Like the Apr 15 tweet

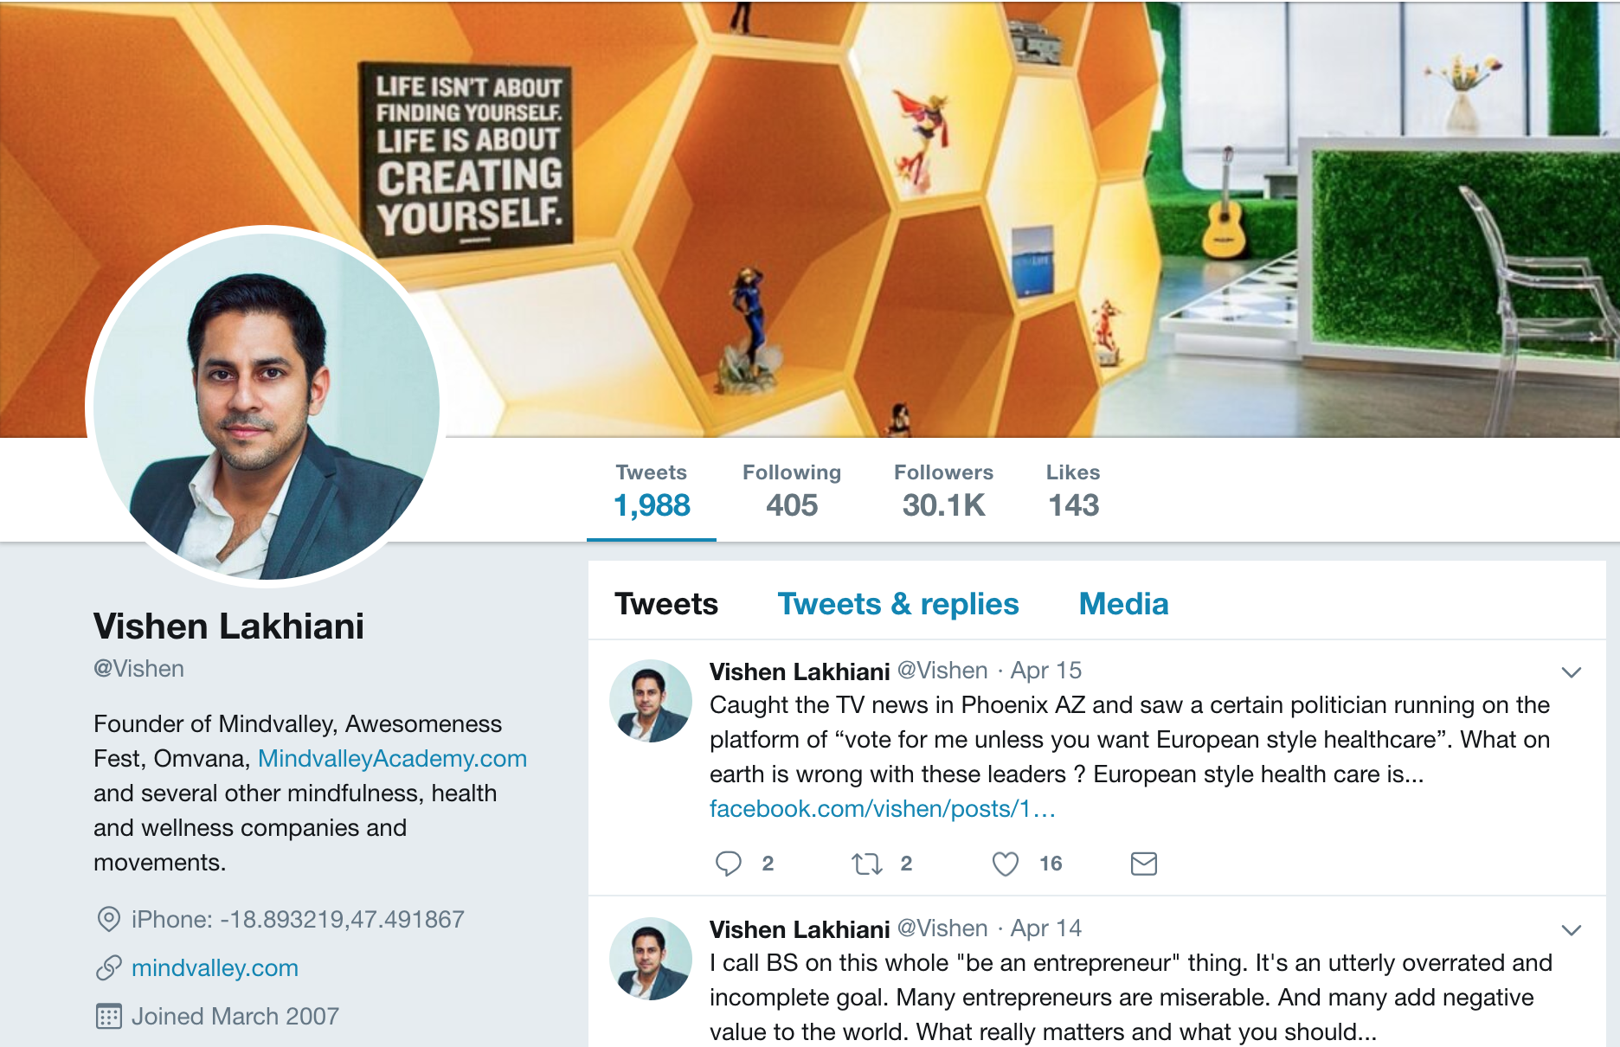point(1005,864)
